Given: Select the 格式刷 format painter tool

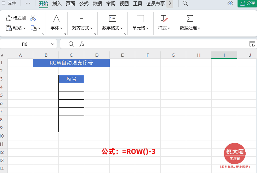Looking at the screenshot, I should click(x=16, y=18).
